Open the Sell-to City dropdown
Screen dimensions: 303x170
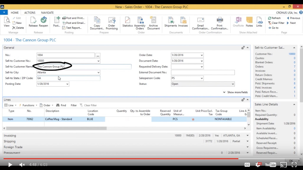click(x=98, y=72)
